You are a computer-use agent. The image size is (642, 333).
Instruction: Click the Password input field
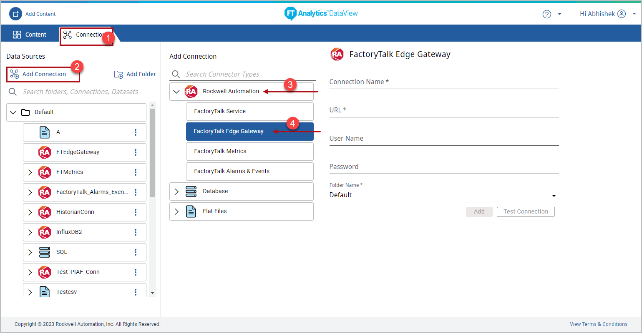444,167
